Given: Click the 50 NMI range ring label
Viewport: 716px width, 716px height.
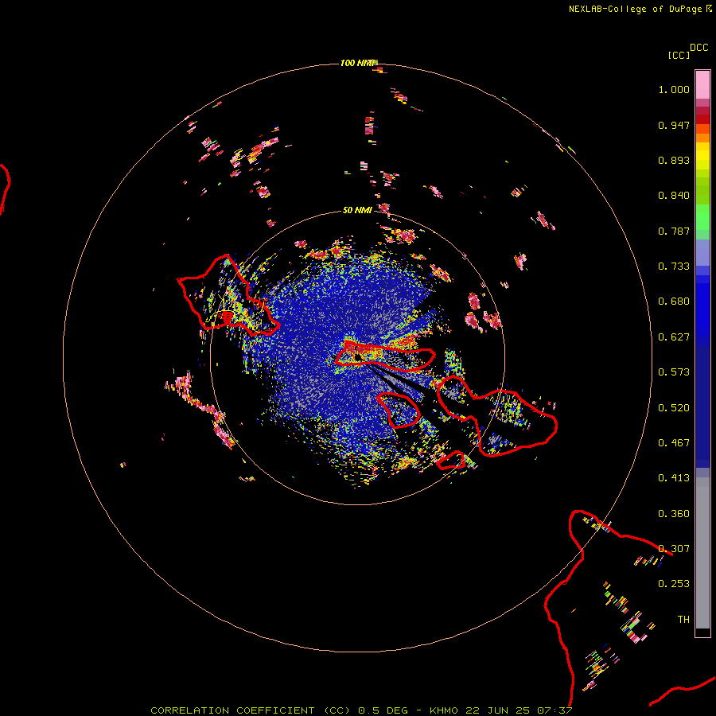Looking at the screenshot, I should pos(357,210).
